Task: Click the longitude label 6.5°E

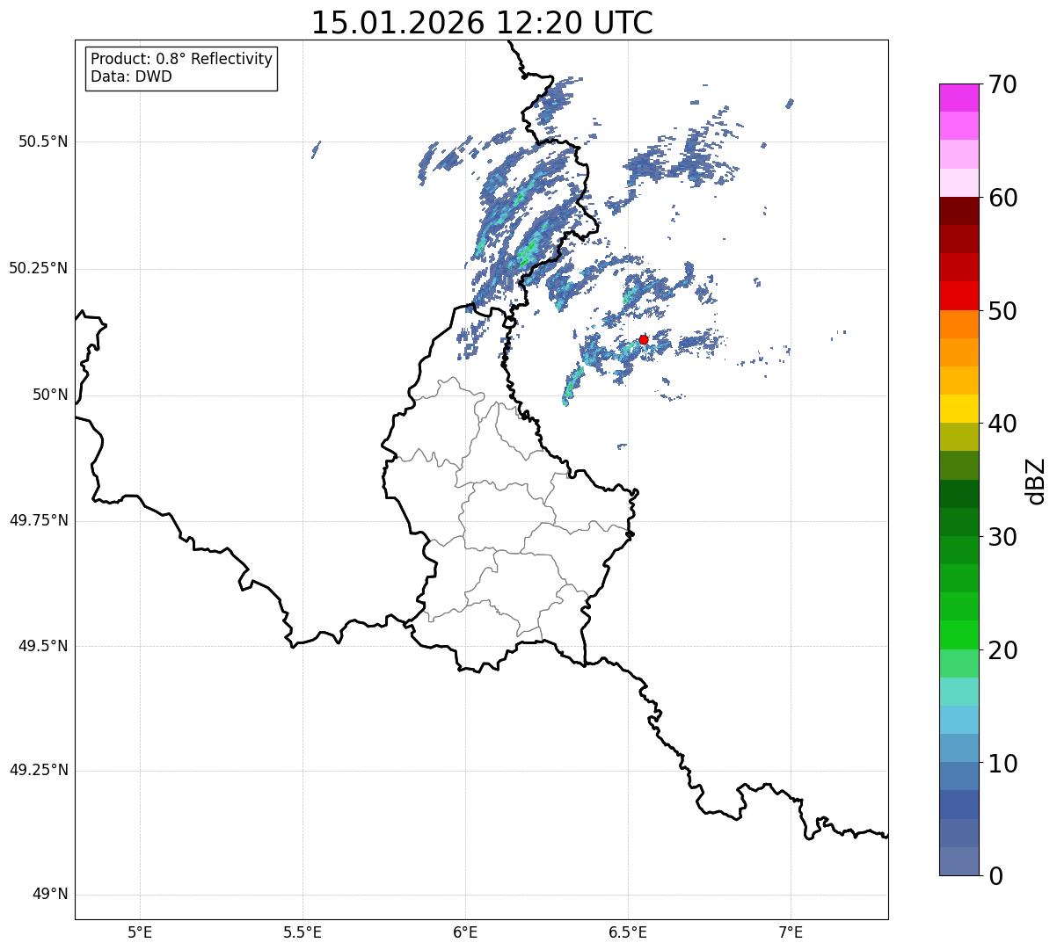Action: point(628,932)
